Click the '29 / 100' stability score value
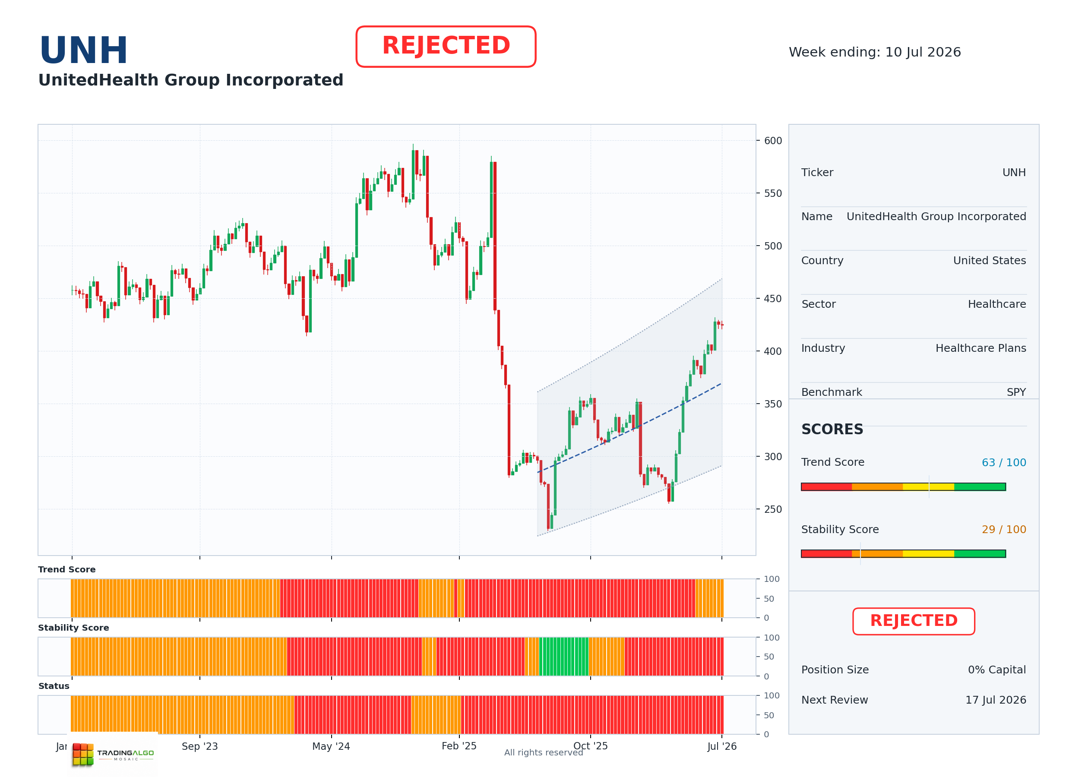Image resolution: width=1088 pixels, height=777 pixels. pos(1004,529)
